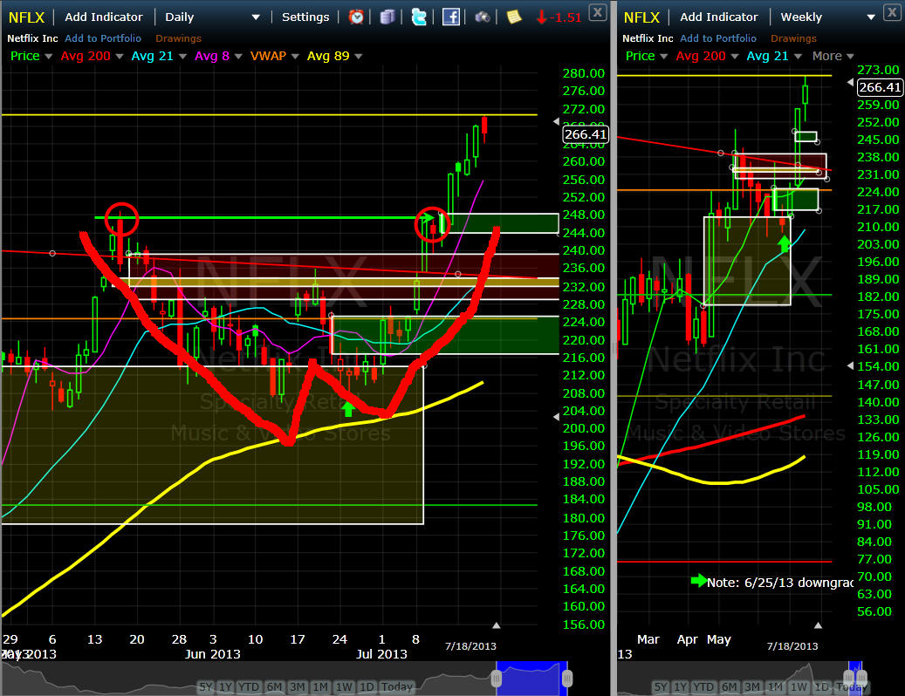Select 3M range on weekly chart
Viewport: 905px width, 696px height.
point(752,686)
